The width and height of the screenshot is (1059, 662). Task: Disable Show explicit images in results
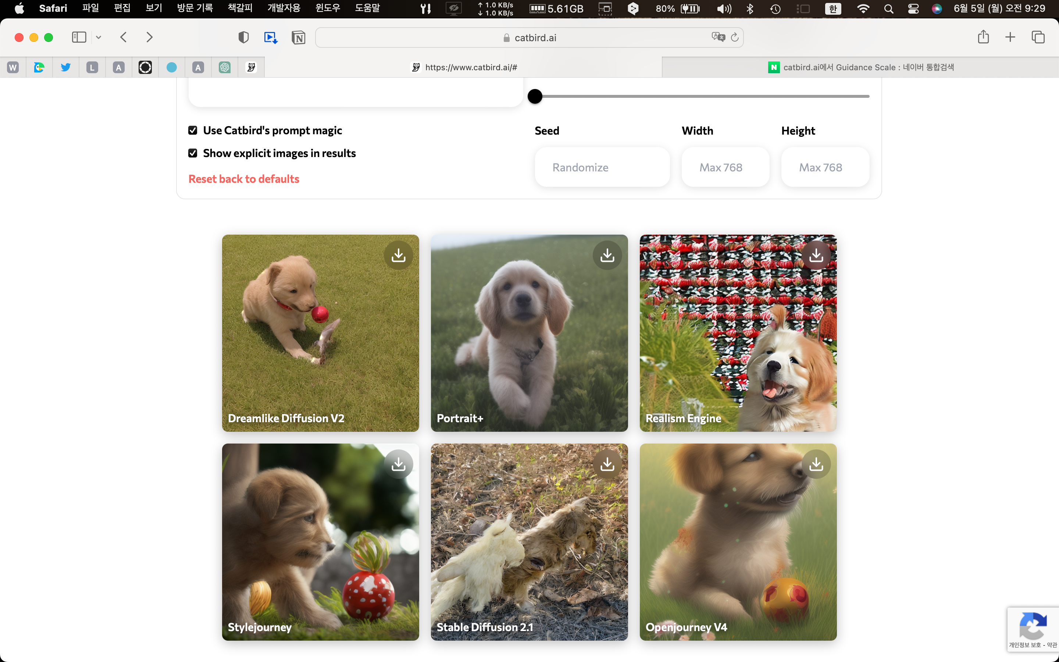(x=193, y=153)
